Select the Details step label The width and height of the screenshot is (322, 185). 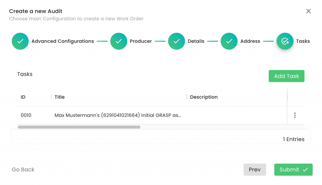coord(196,41)
